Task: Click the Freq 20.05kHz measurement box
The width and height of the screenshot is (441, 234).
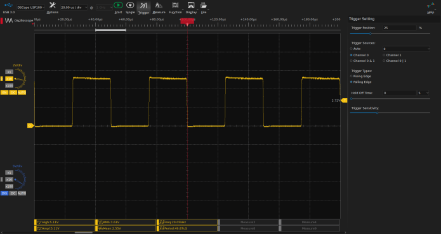Action: pos(187,222)
